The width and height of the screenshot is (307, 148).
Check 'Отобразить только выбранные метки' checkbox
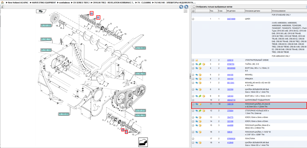click(x=194, y=7)
